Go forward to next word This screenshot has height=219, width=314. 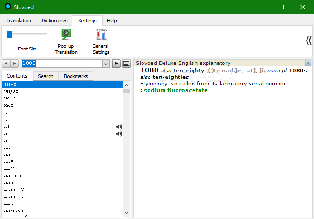click(x=14, y=64)
